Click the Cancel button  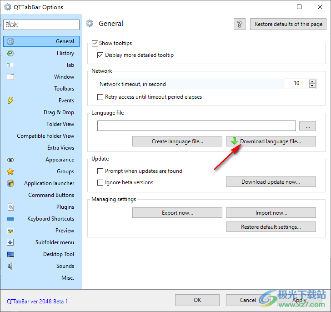(248, 300)
